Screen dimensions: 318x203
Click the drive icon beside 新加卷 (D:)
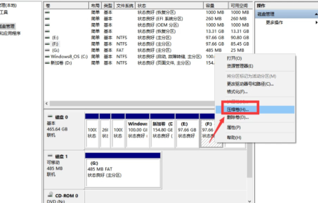coord(47,63)
